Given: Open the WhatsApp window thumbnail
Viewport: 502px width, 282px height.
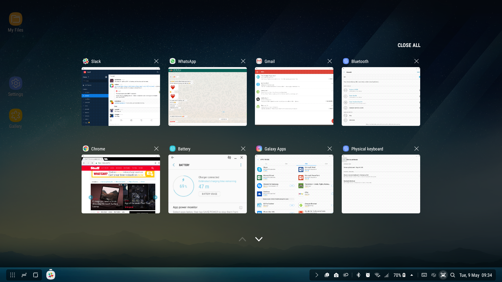Looking at the screenshot, I should click(208, 97).
